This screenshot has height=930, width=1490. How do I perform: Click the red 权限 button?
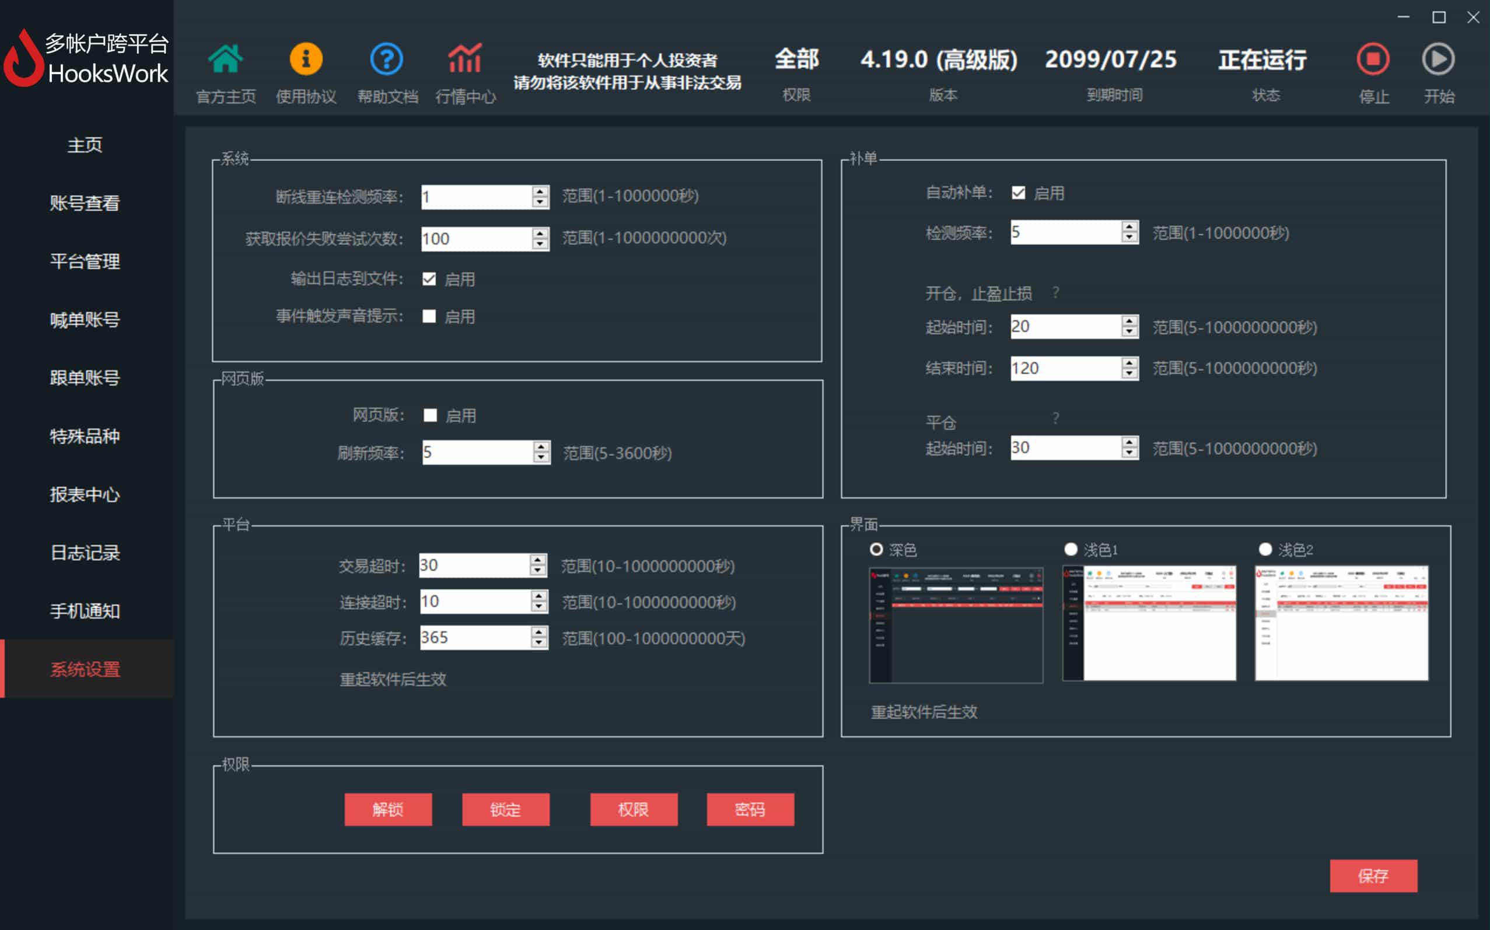(x=634, y=809)
